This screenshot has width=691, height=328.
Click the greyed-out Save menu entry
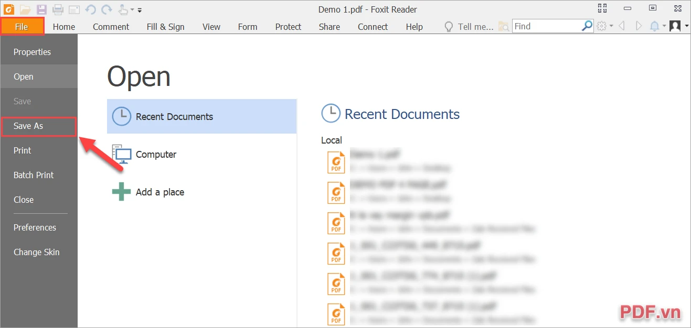pos(39,101)
